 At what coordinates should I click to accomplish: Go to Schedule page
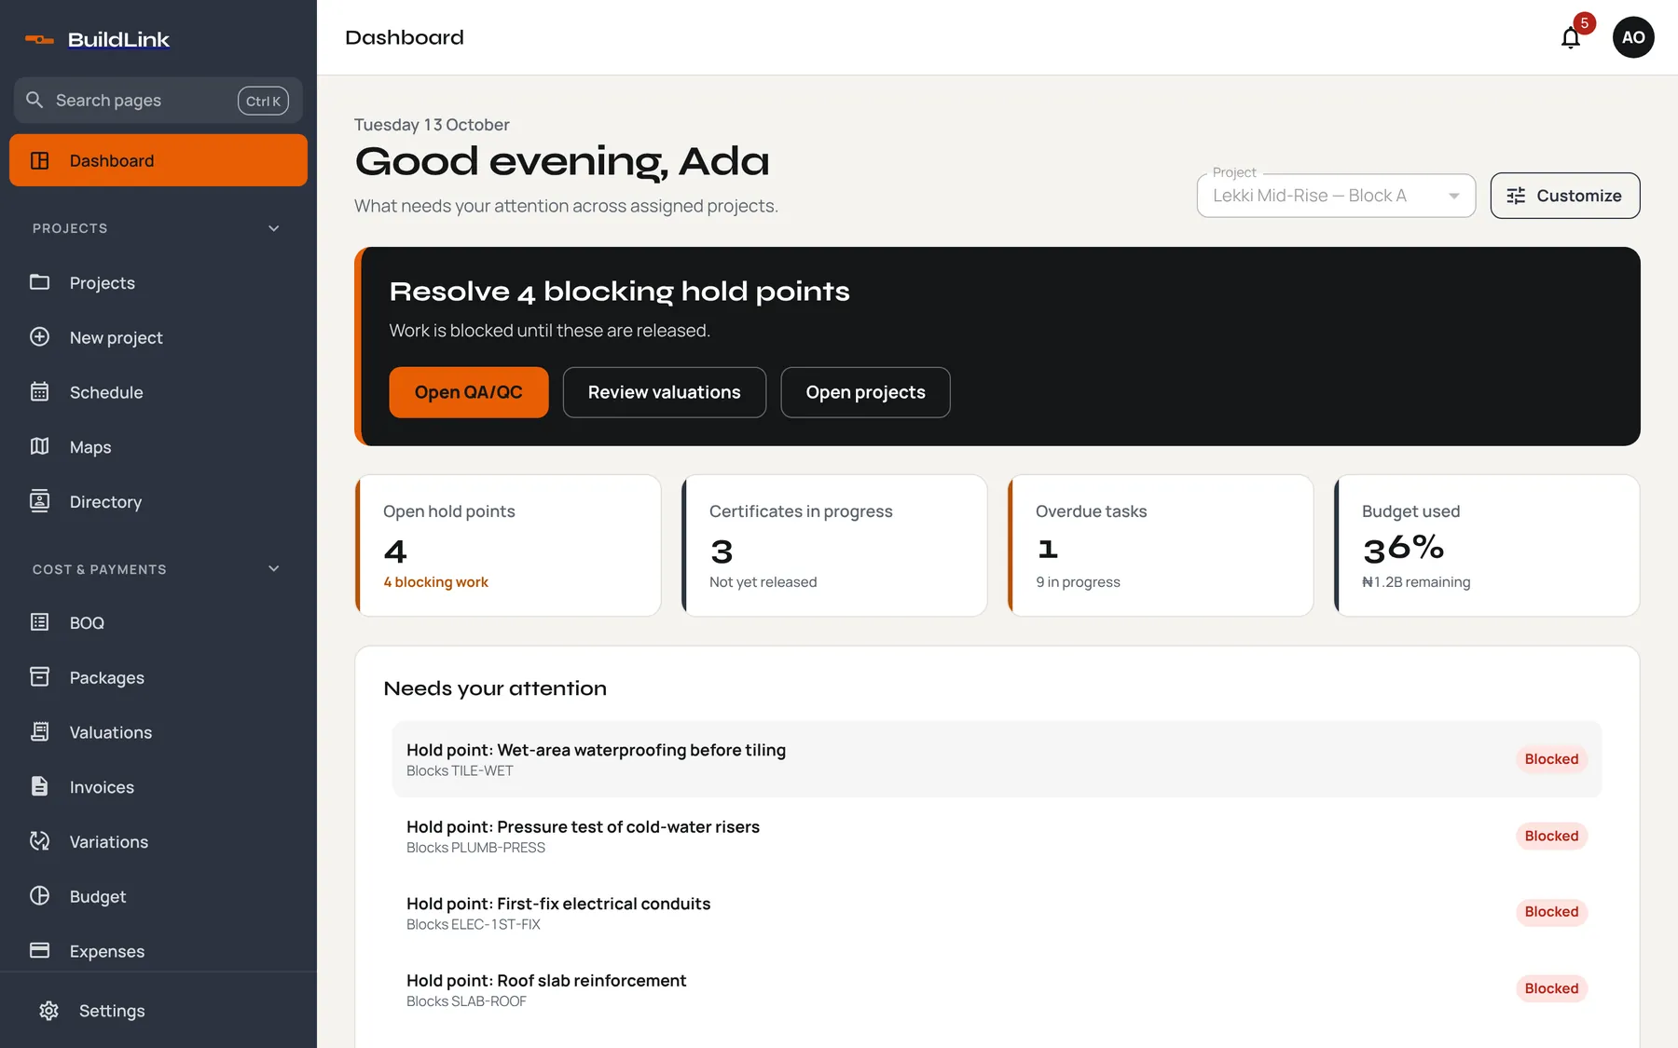[158, 392]
